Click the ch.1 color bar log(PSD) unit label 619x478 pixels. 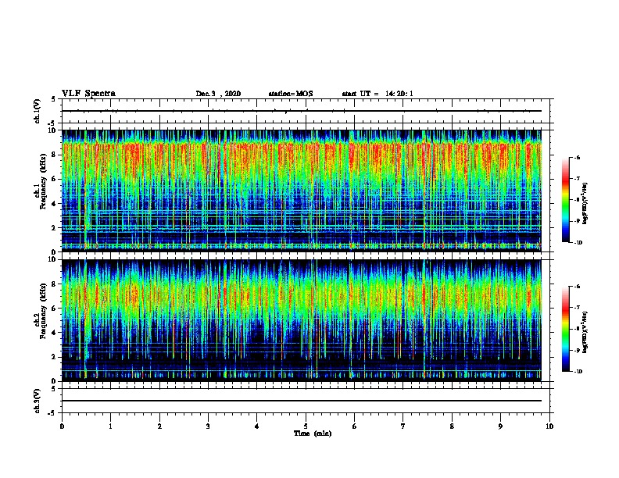point(585,203)
